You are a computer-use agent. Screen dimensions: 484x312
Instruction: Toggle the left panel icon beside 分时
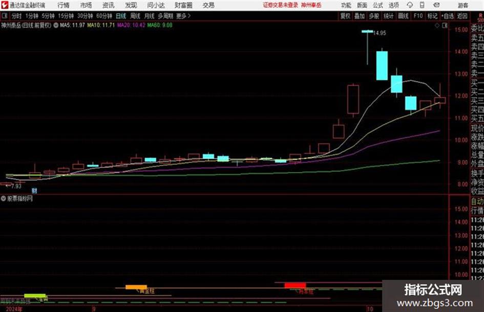[x=4, y=16]
